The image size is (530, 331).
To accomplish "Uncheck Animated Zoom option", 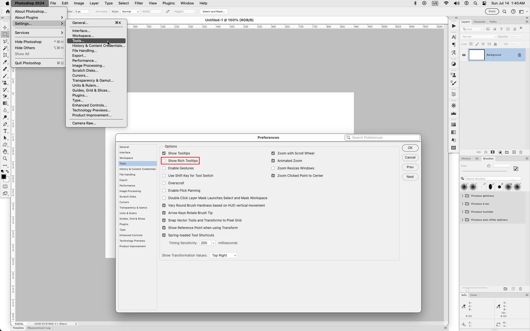I will pos(273,161).
